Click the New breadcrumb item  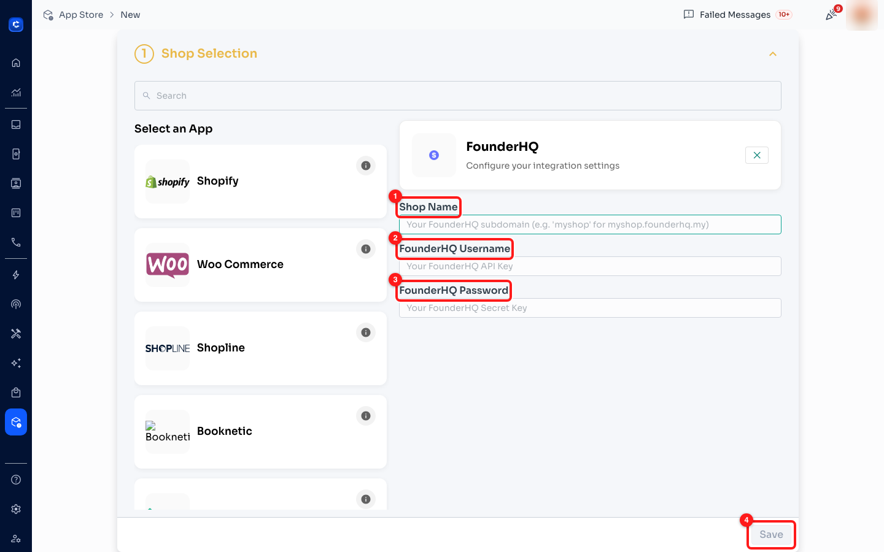click(x=130, y=15)
